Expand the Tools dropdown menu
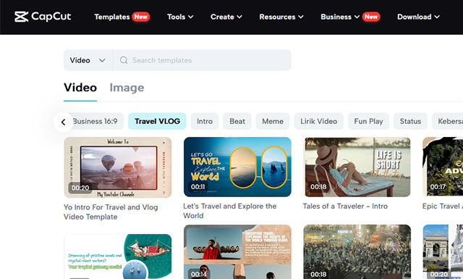The width and height of the screenshot is (463, 279). 180,17
